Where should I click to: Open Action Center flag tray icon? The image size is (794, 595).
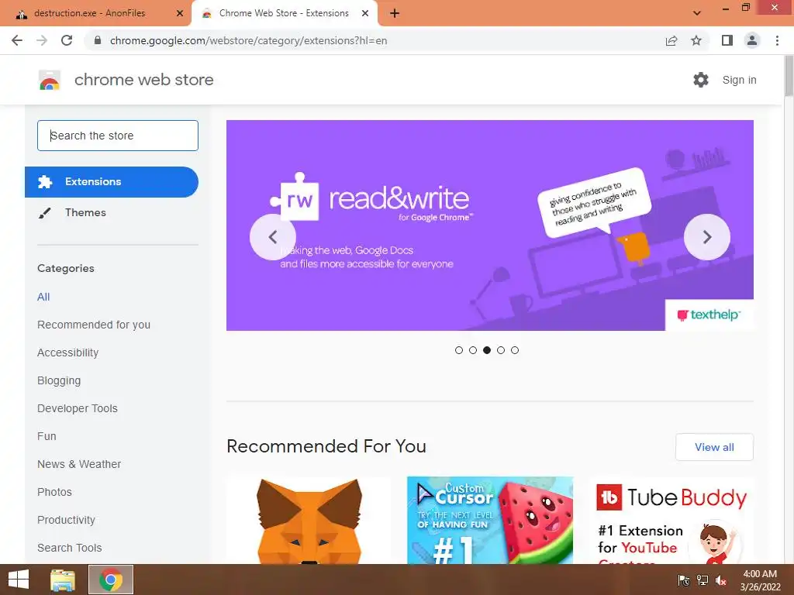click(x=684, y=580)
